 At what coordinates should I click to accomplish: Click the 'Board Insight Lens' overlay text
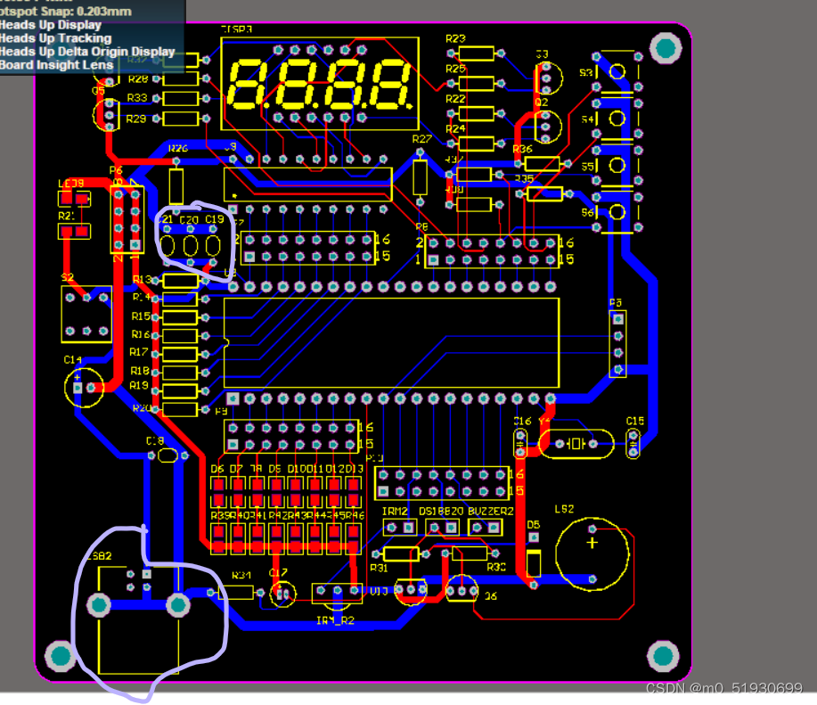point(56,65)
